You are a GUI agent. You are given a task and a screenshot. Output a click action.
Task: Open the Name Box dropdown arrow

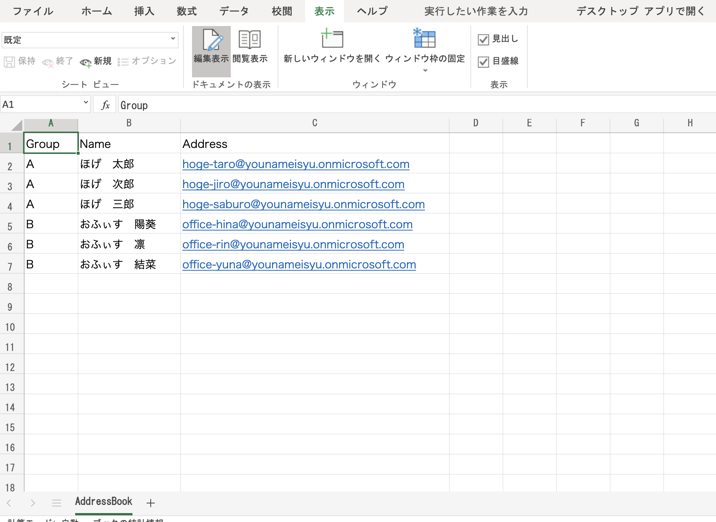point(85,103)
